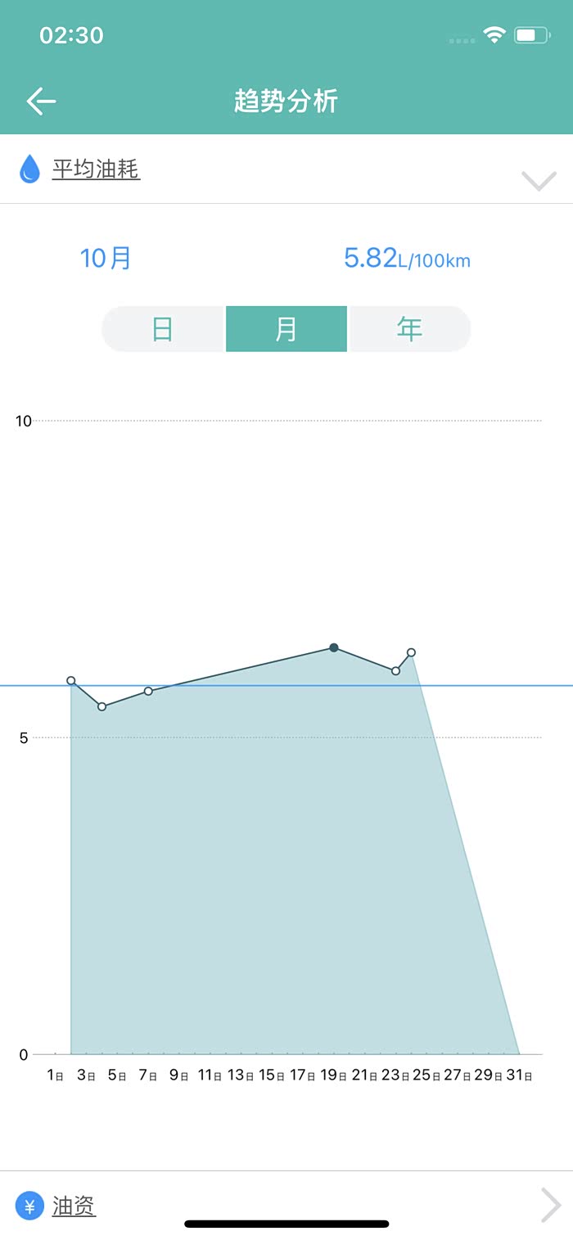
Task: Tap the back arrow icon
Action: tap(41, 101)
